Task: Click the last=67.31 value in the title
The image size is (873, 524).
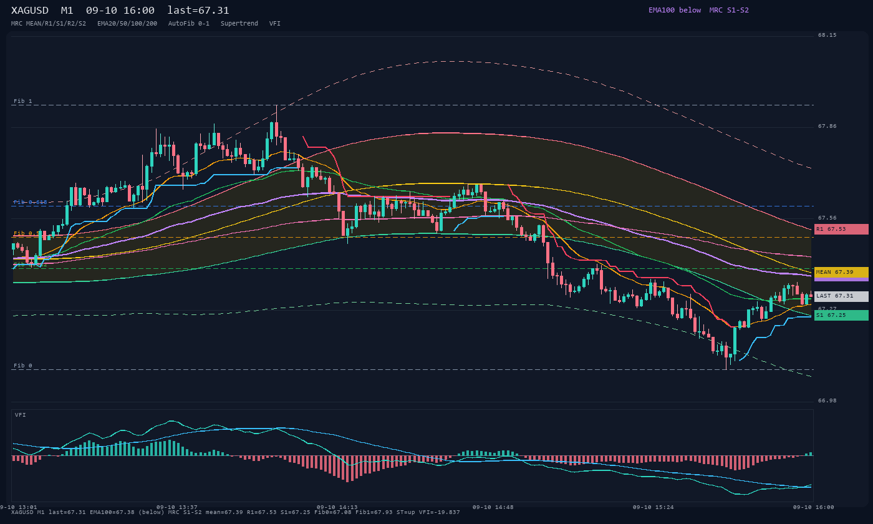Action: (x=198, y=11)
